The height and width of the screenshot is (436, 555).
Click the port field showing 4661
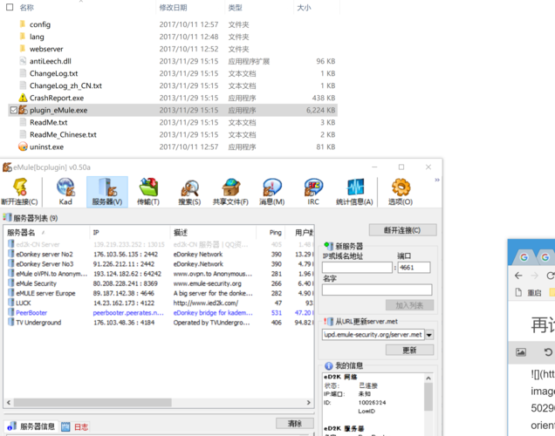coord(415,268)
